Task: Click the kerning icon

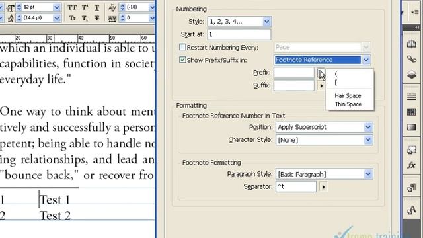Action: tap(112, 7)
